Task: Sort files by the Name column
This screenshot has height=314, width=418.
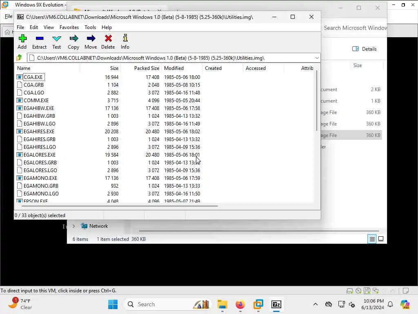Action: point(47,68)
